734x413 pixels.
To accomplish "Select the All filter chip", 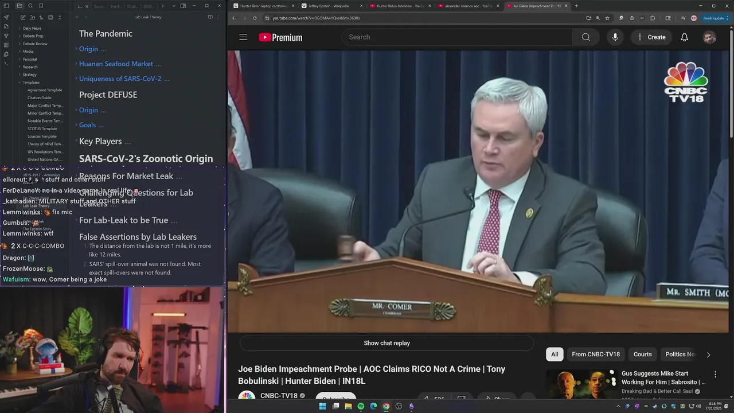I will 555,354.
